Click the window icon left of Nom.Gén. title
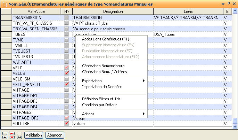The width and height of the screenshot is (238, 140). click(4, 3)
